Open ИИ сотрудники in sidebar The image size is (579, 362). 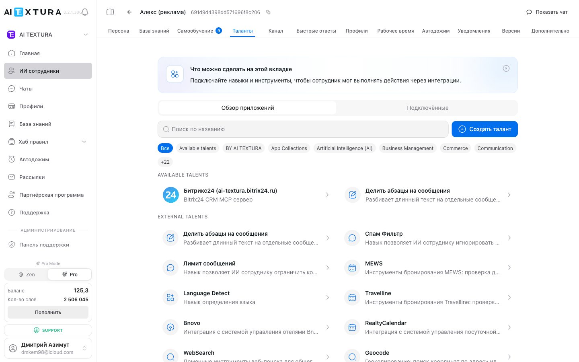(48, 71)
